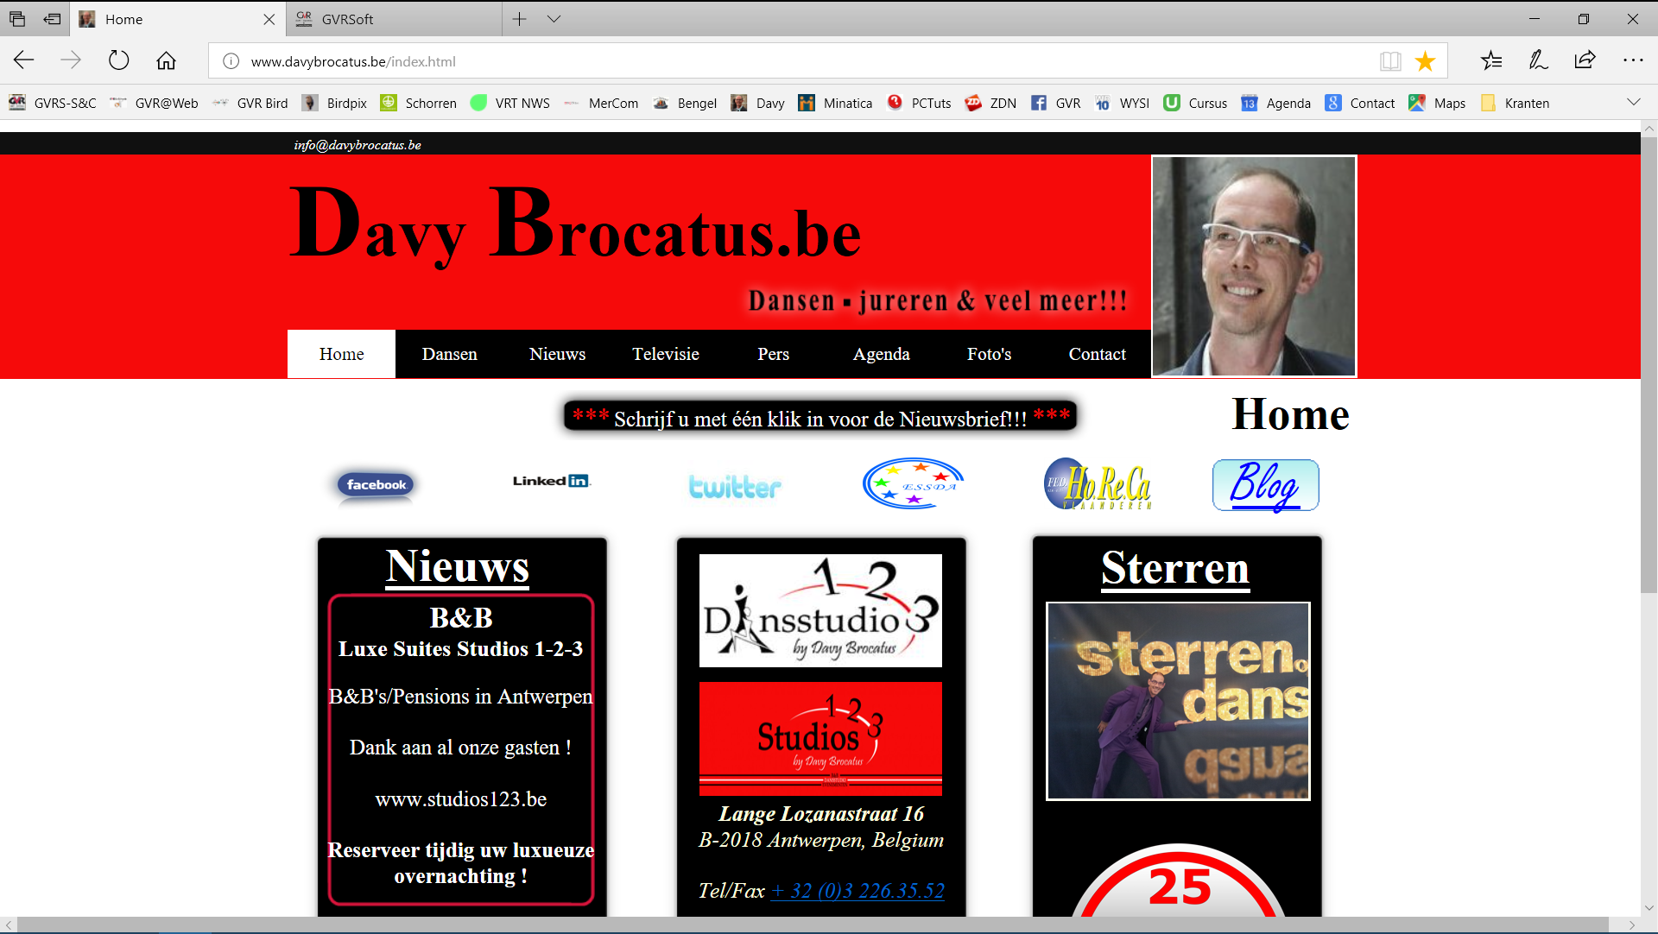This screenshot has height=934, width=1658.
Task: Open the ZDN bookmark
Action: pos(990,103)
